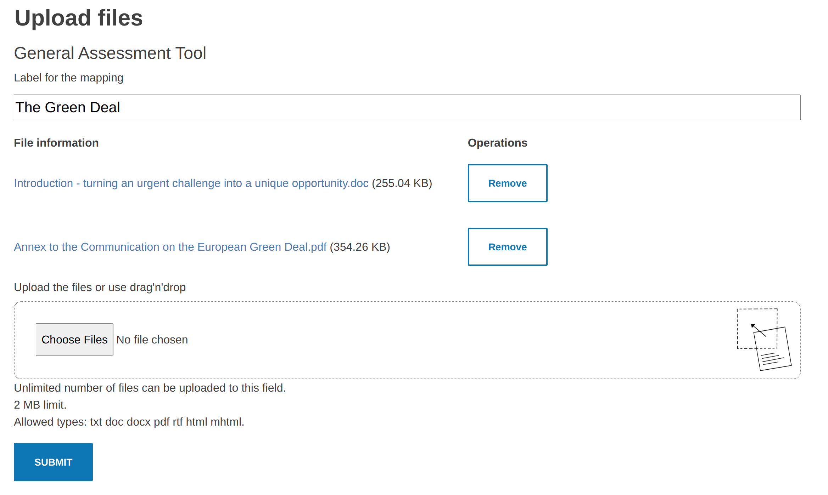Click the 'Operations' column header

click(x=497, y=143)
